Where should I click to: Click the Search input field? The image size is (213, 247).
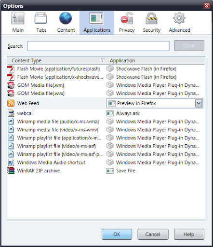(x=98, y=46)
